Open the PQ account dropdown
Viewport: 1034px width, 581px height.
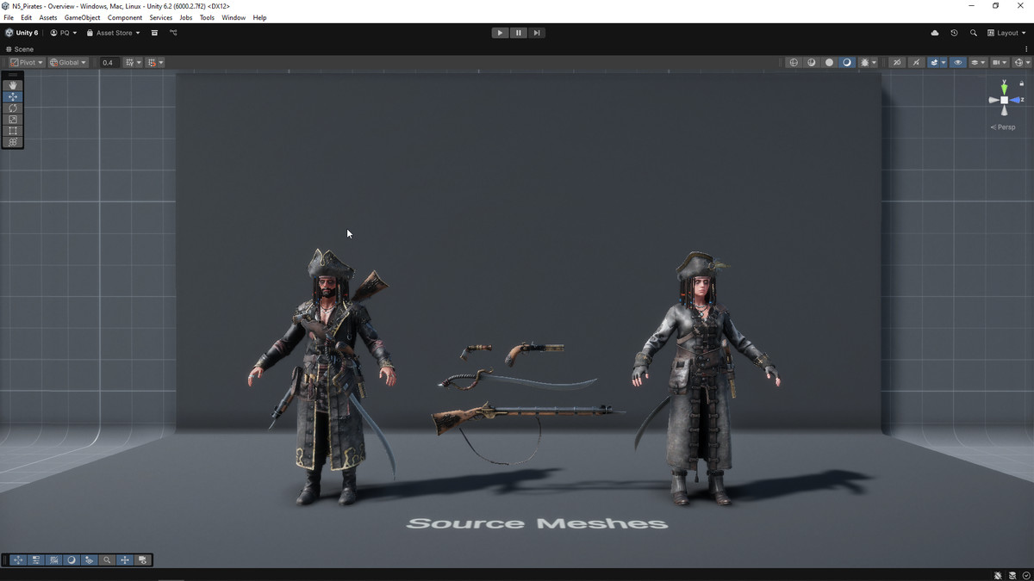point(64,33)
